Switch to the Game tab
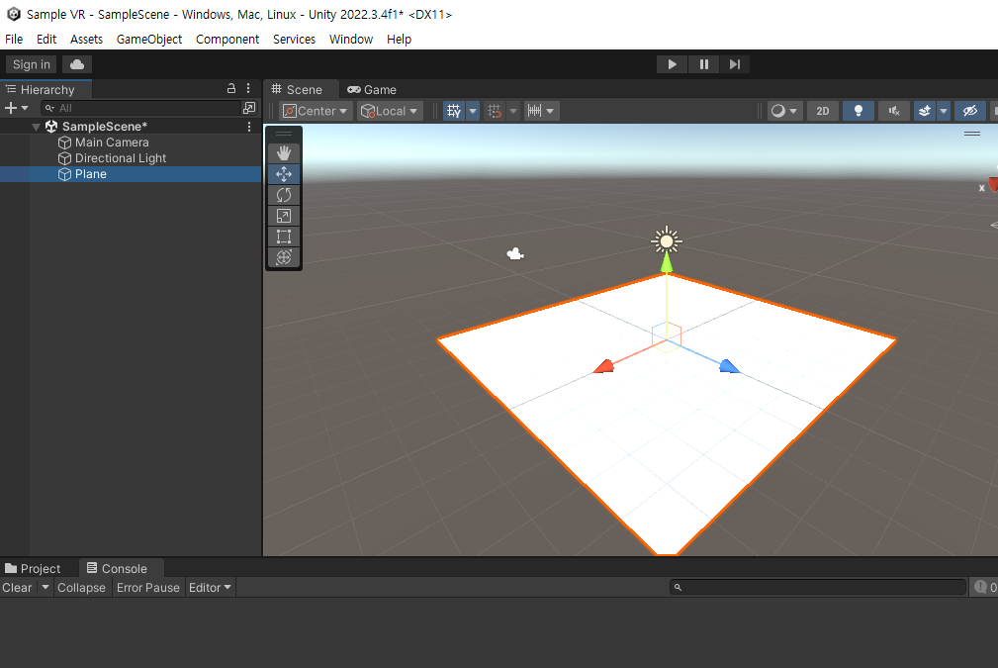Screen dimensions: 998x668 pyautogui.click(x=372, y=89)
